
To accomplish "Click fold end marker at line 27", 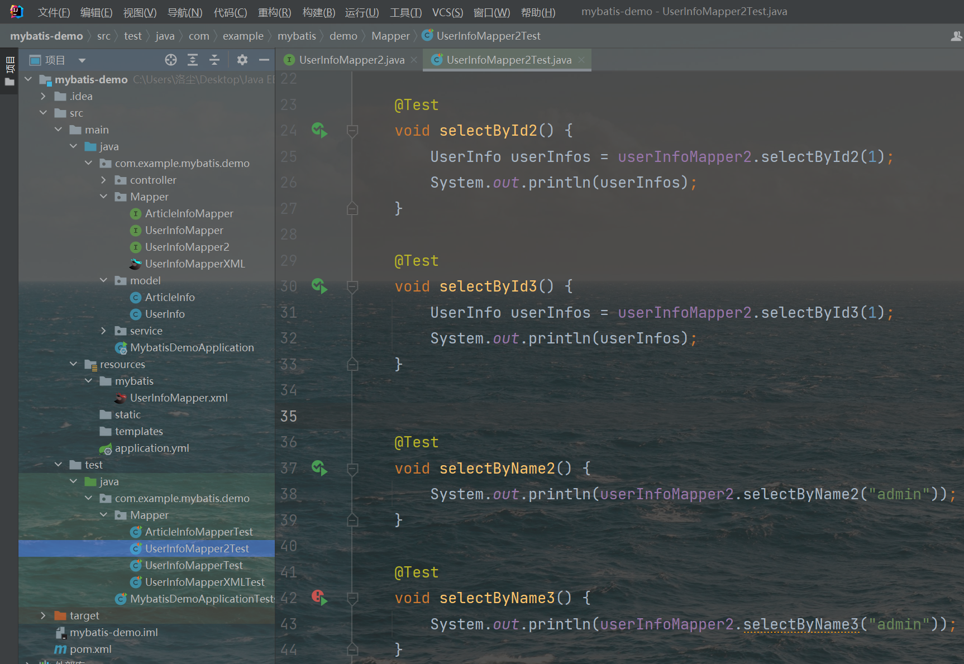I will (x=352, y=208).
